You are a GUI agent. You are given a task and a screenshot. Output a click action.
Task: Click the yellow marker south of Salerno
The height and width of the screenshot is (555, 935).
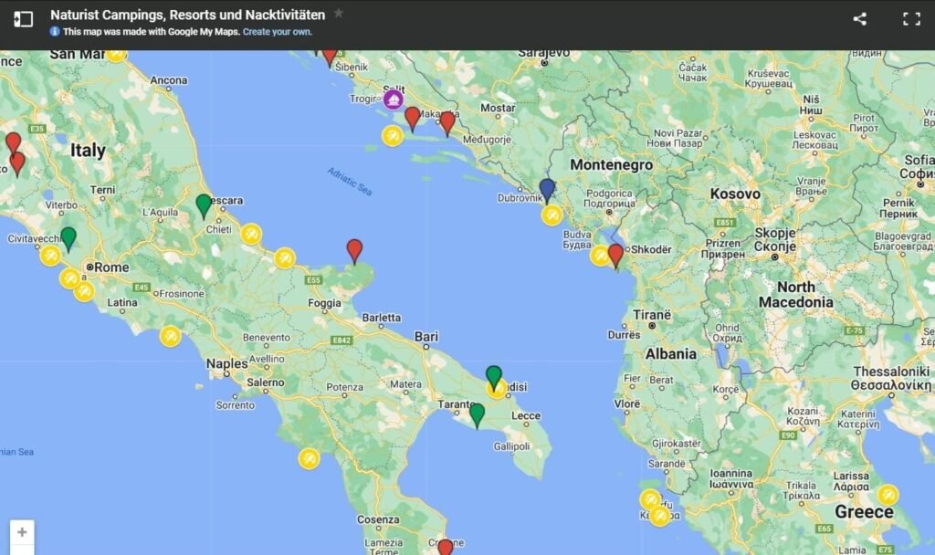(x=309, y=458)
